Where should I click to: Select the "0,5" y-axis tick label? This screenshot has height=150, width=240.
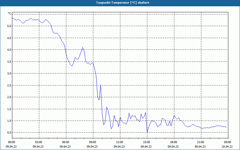click(9, 133)
